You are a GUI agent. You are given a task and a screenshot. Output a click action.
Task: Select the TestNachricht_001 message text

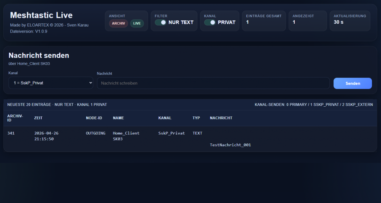[230, 145]
